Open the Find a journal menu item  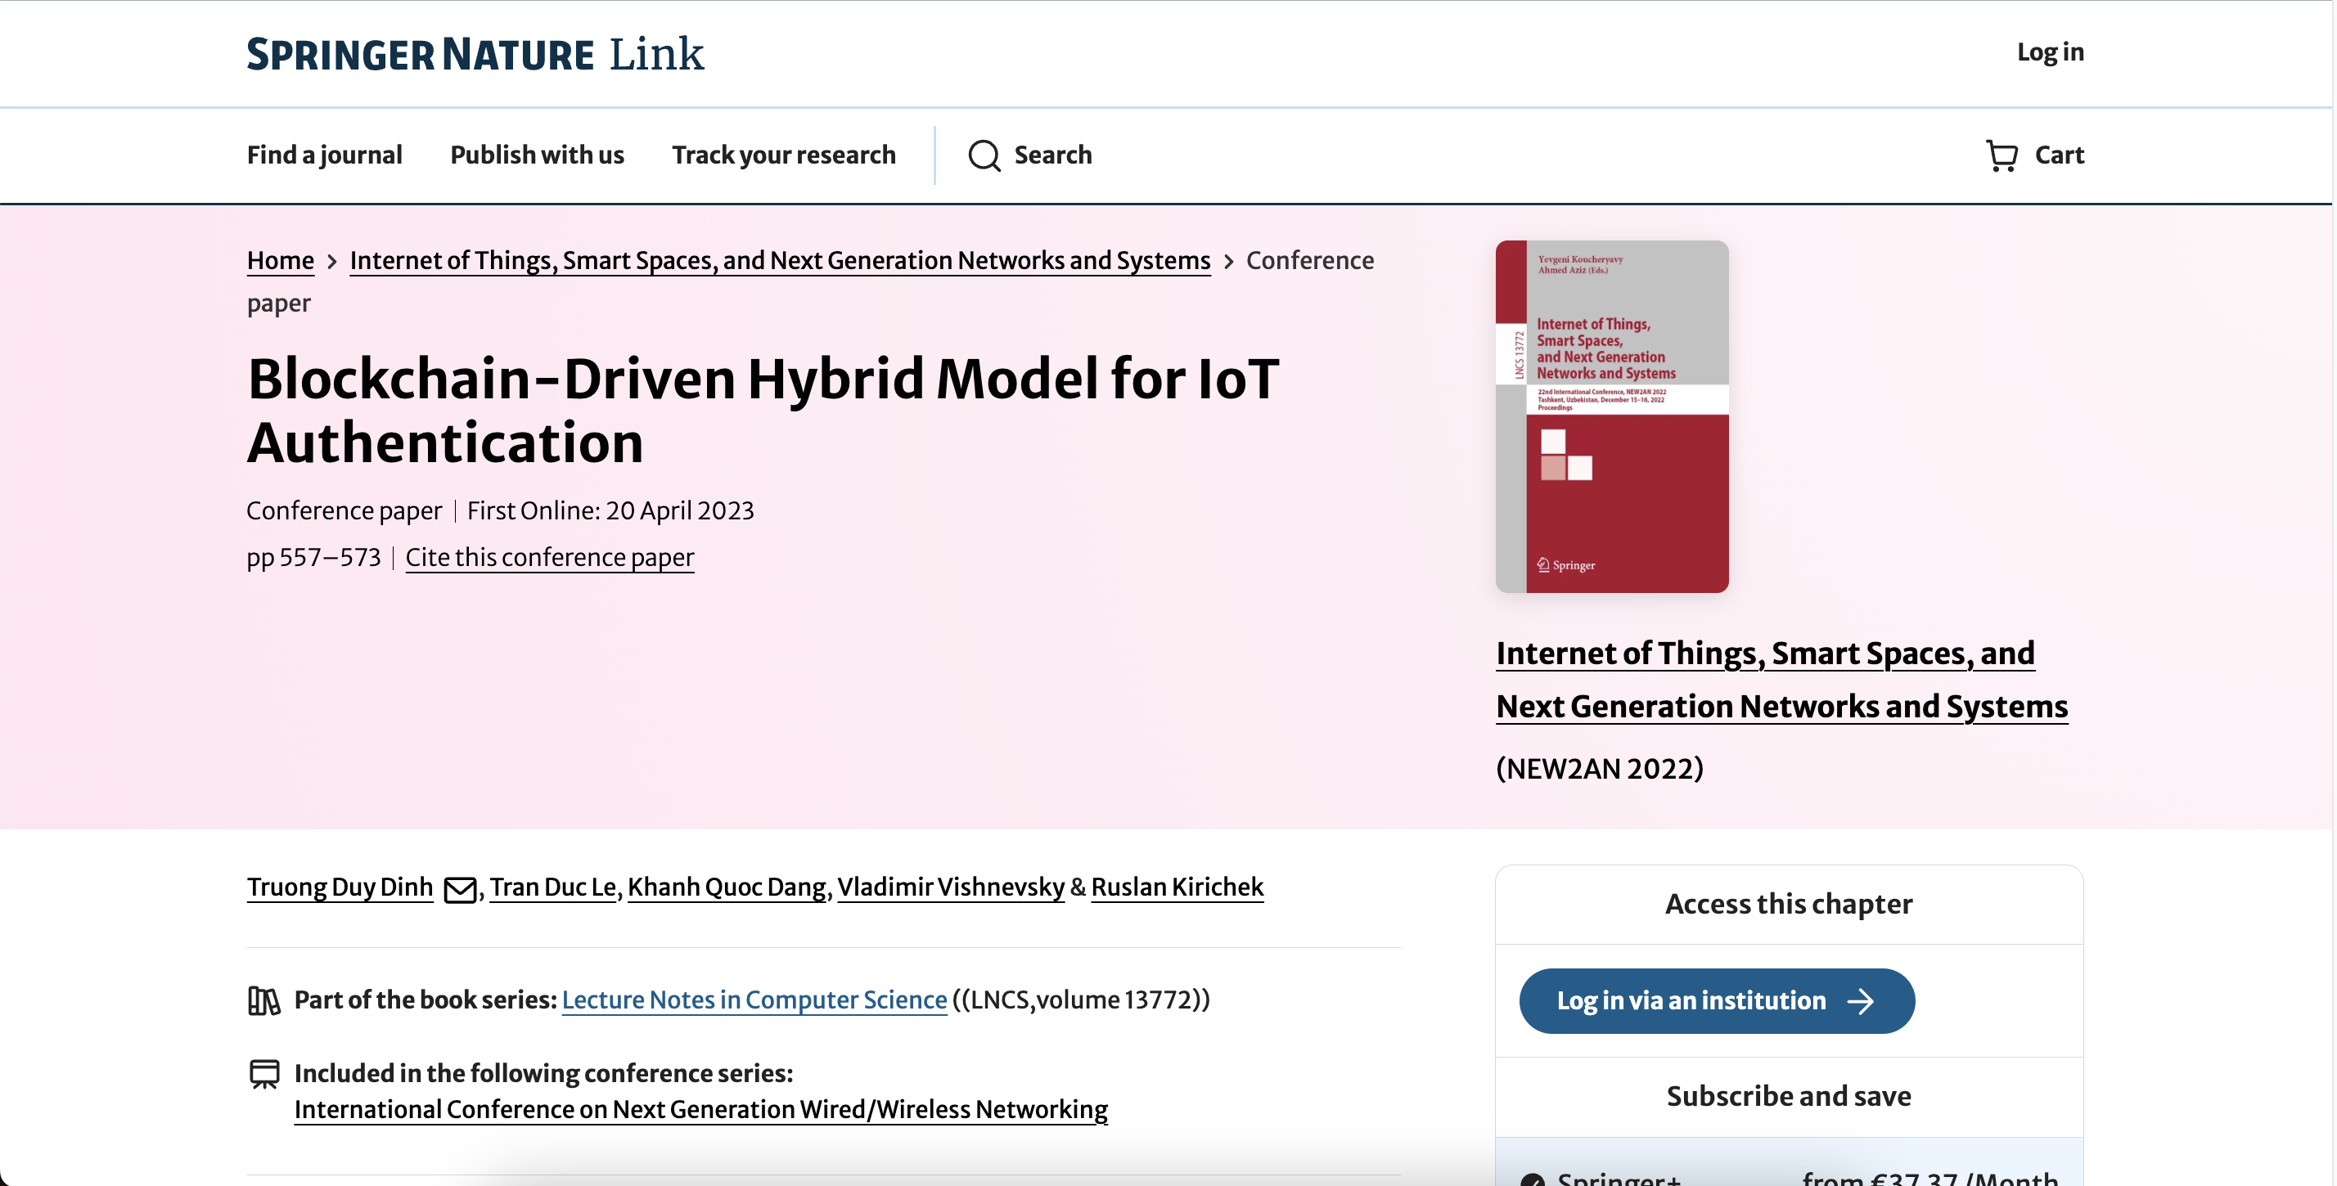click(324, 155)
